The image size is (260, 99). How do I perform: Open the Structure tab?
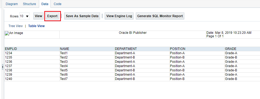coord(29,4)
